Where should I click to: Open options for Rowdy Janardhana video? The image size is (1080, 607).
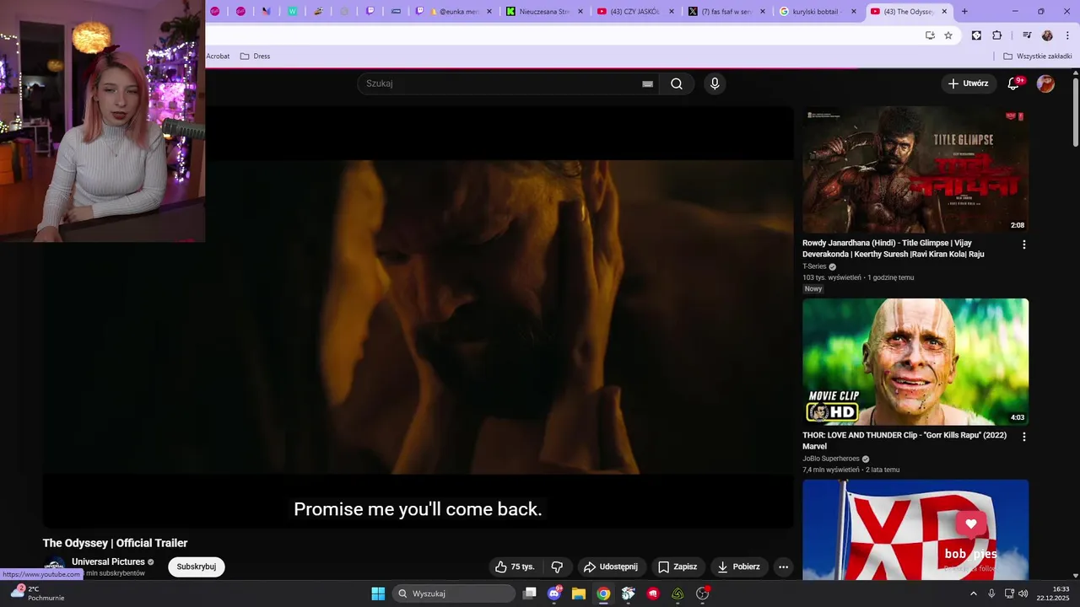[x=1024, y=244]
